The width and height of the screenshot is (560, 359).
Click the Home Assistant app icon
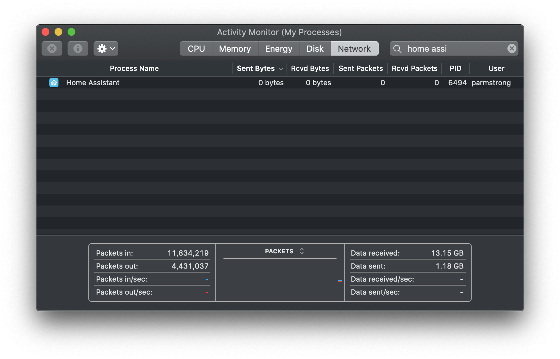[54, 83]
